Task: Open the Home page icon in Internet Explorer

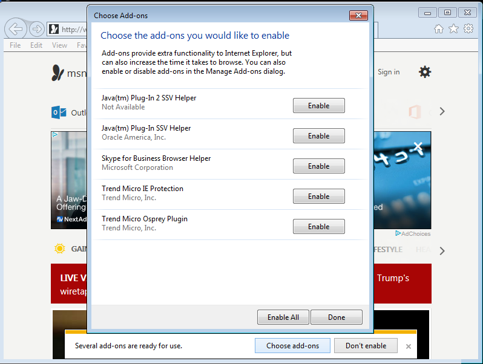Action: (x=439, y=29)
